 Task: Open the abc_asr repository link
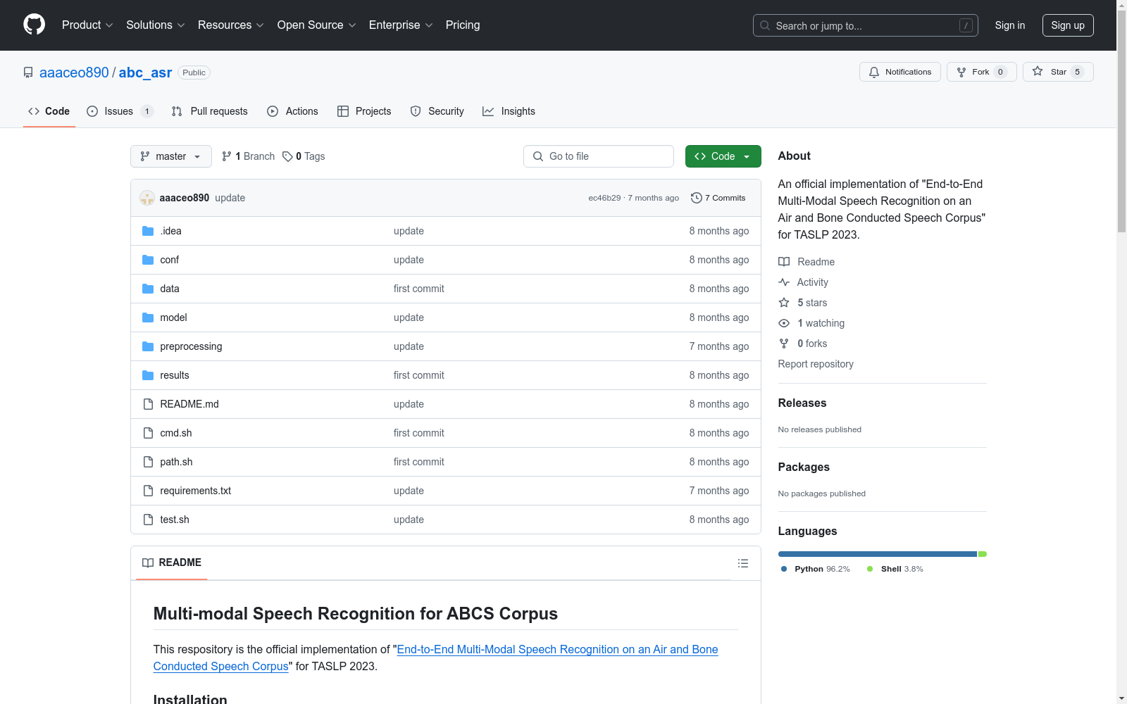(145, 73)
